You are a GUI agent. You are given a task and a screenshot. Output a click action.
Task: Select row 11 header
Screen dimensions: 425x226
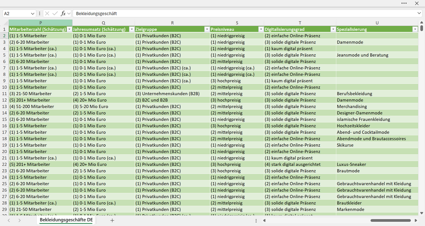tap(4, 94)
